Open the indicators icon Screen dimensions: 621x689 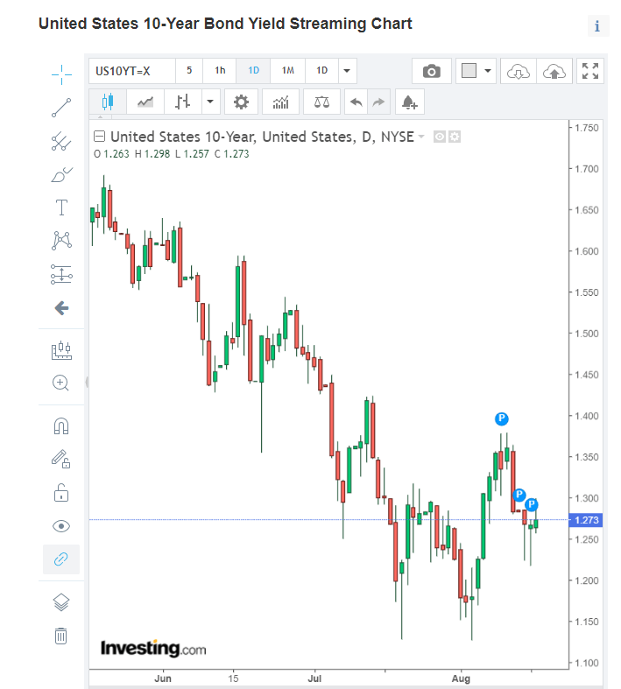click(x=280, y=102)
